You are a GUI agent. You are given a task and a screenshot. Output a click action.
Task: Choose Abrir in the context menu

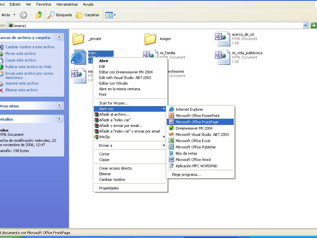[130, 61]
